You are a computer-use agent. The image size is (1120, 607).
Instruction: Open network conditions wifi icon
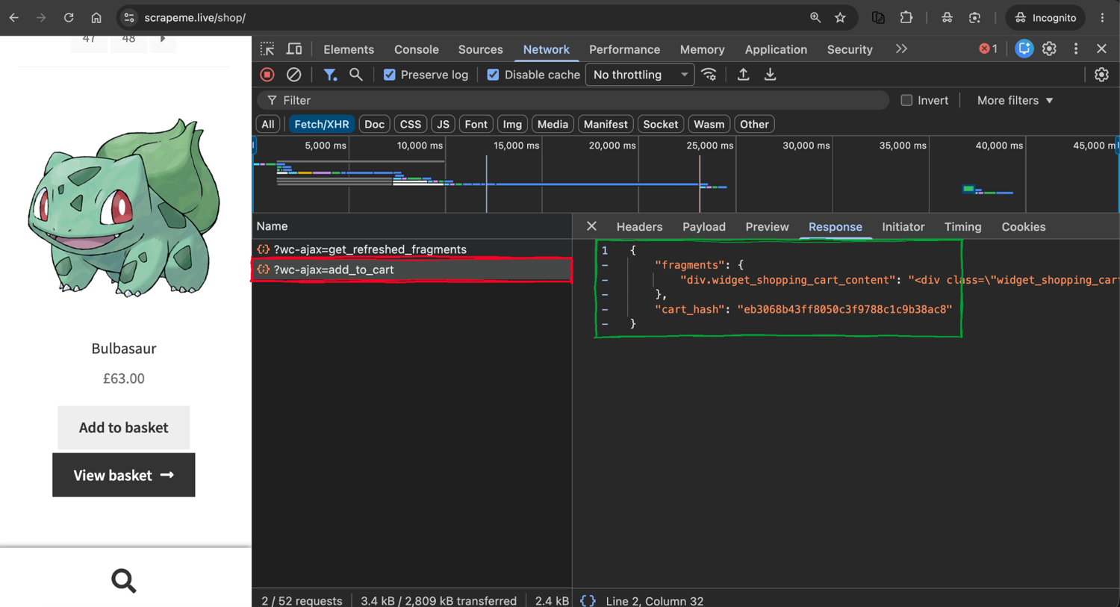tap(709, 75)
